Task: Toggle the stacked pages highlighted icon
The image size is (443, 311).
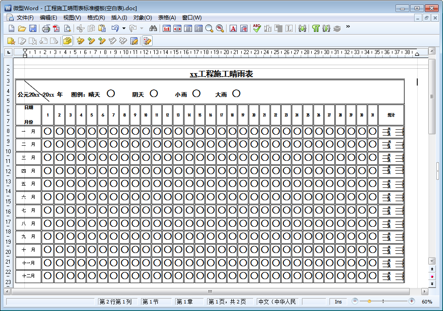Action: (67, 41)
